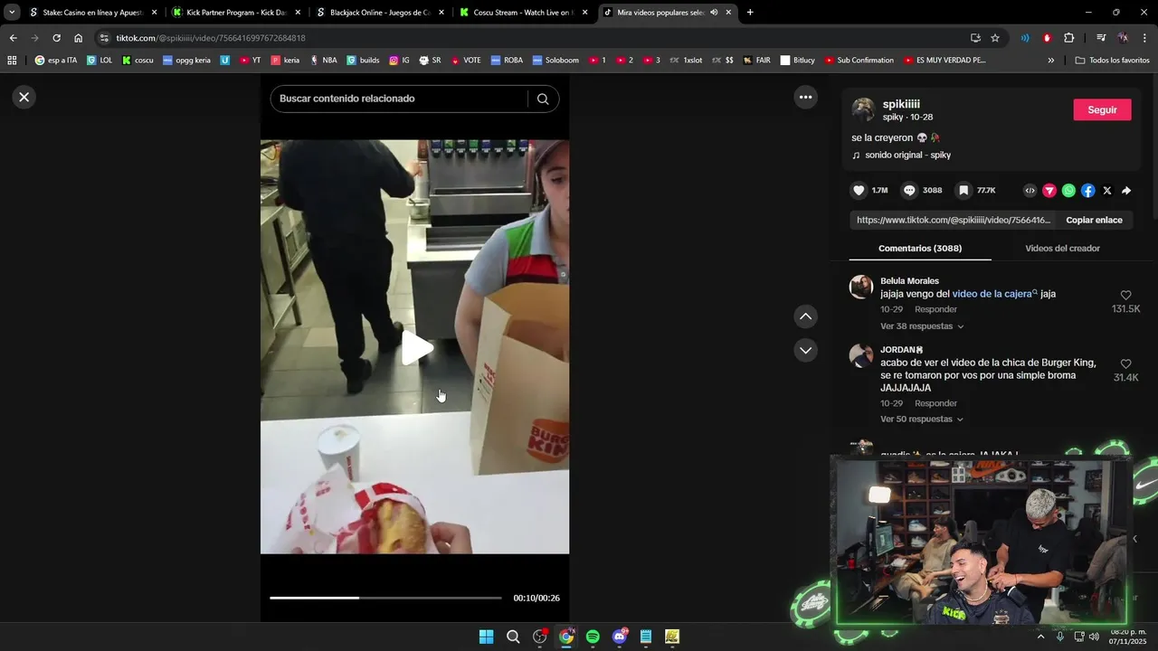
Task: Open the tab search dropdown
Action: click(12, 13)
